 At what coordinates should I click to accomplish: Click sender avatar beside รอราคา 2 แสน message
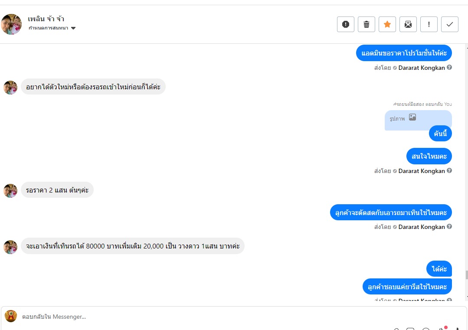pos(10,190)
